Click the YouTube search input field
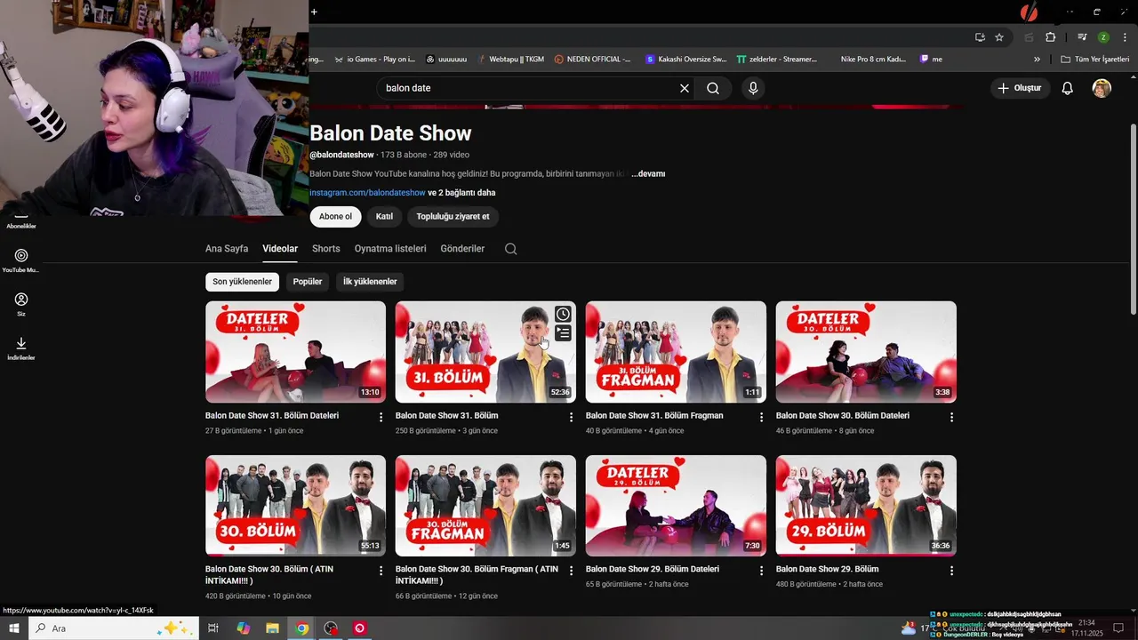Screen dimensions: 1138x640 click(529, 88)
